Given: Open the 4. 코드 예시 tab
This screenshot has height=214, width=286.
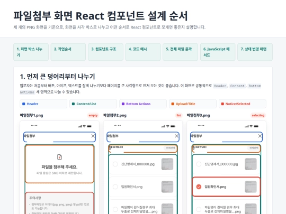Looking at the screenshot, I should (143, 52).
